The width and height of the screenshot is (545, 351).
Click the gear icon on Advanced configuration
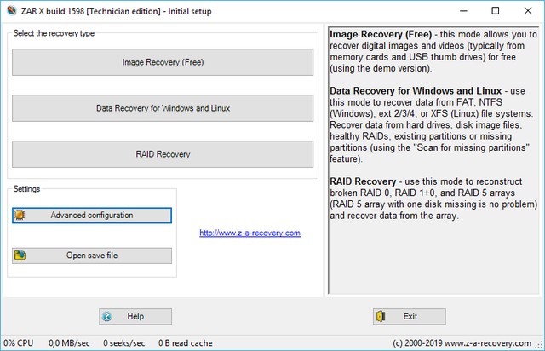coord(20,216)
